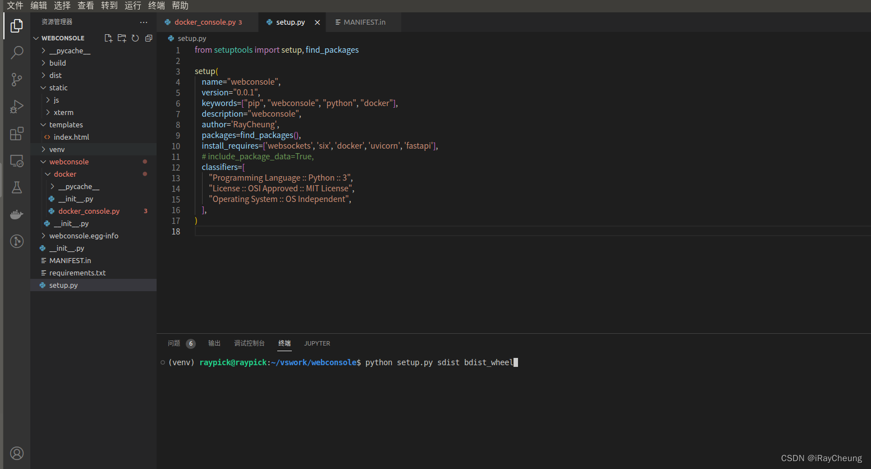Open the explorer more actions ellipsis
The image size is (871, 469).
click(x=144, y=22)
